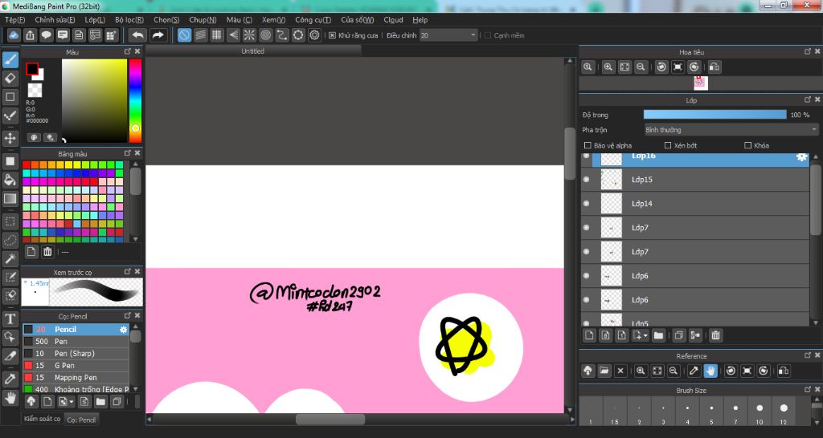The image size is (823, 438).
Task: Click the rainbow hue slider bar
Action: tap(135, 100)
